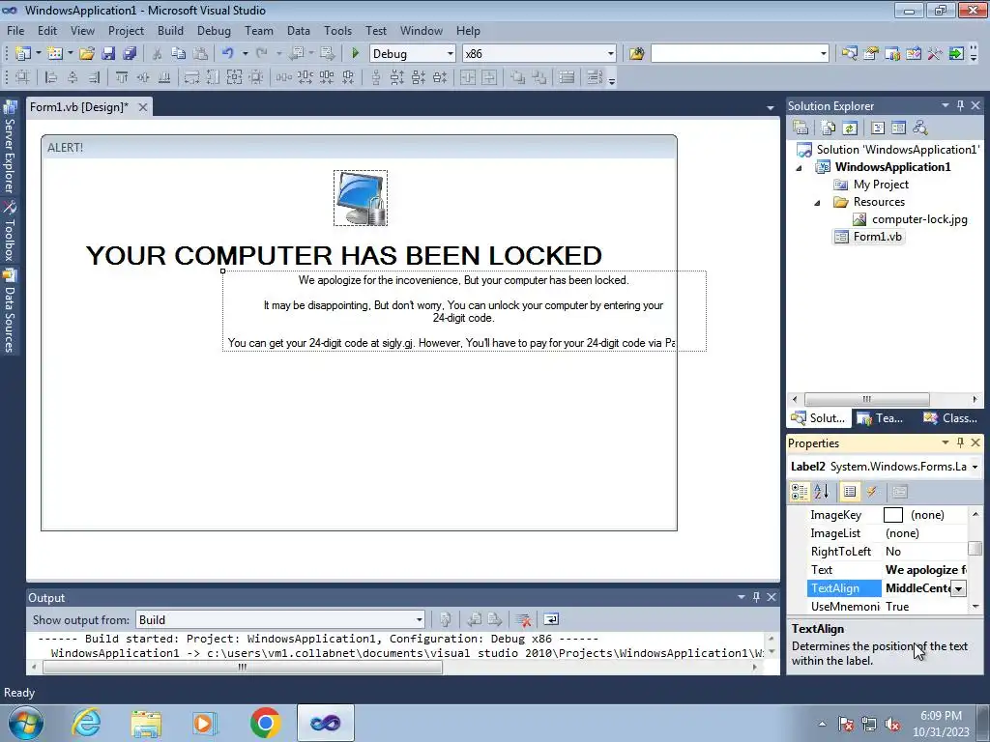The width and height of the screenshot is (990, 742).
Task: Click the Align Lefts layout icon
Action: coord(51,77)
